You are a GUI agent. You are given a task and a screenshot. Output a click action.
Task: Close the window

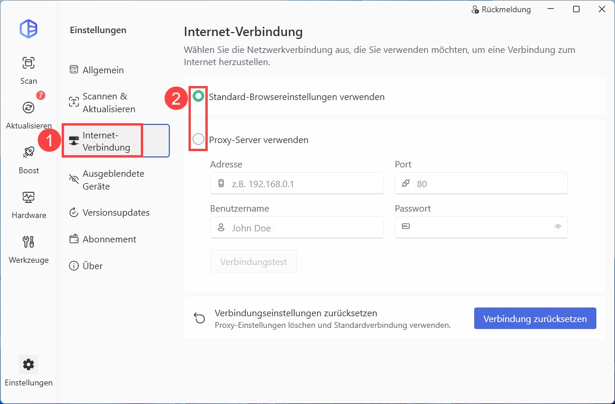pyautogui.click(x=602, y=9)
